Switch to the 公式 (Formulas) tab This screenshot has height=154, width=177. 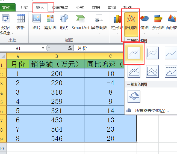(80, 8)
